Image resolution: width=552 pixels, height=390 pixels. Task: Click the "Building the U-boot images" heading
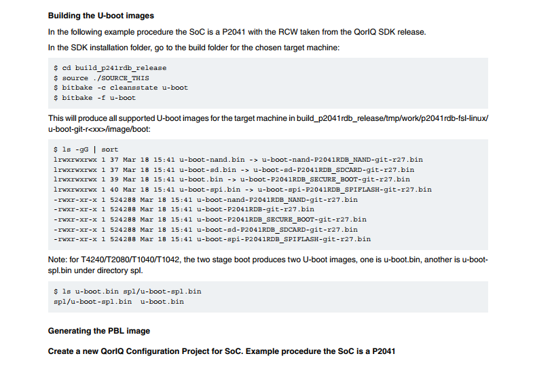tap(101, 16)
